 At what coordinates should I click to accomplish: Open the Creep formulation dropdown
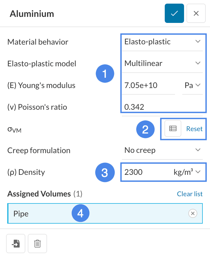(x=162, y=150)
